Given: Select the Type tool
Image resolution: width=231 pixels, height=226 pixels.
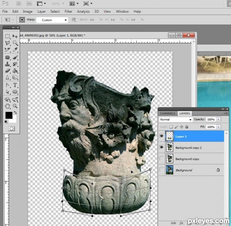Looking at the screenshot, I should click(15, 85).
